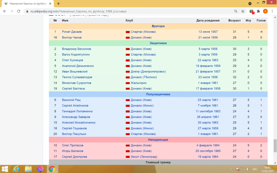Open Динамо (Тбилиси) club link
The width and height of the screenshot is (277, 173).
point(144,77)
